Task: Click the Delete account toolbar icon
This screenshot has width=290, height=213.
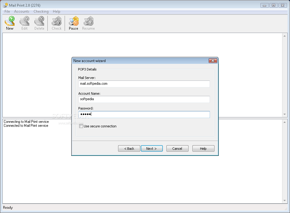Action: [39, 23]
